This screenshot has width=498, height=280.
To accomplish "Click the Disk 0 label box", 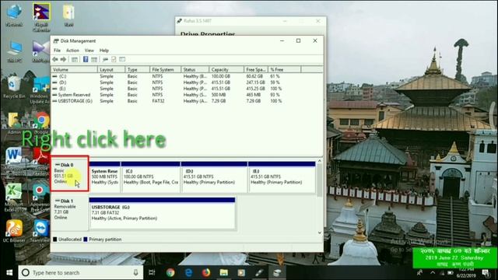I will [69, 173].
